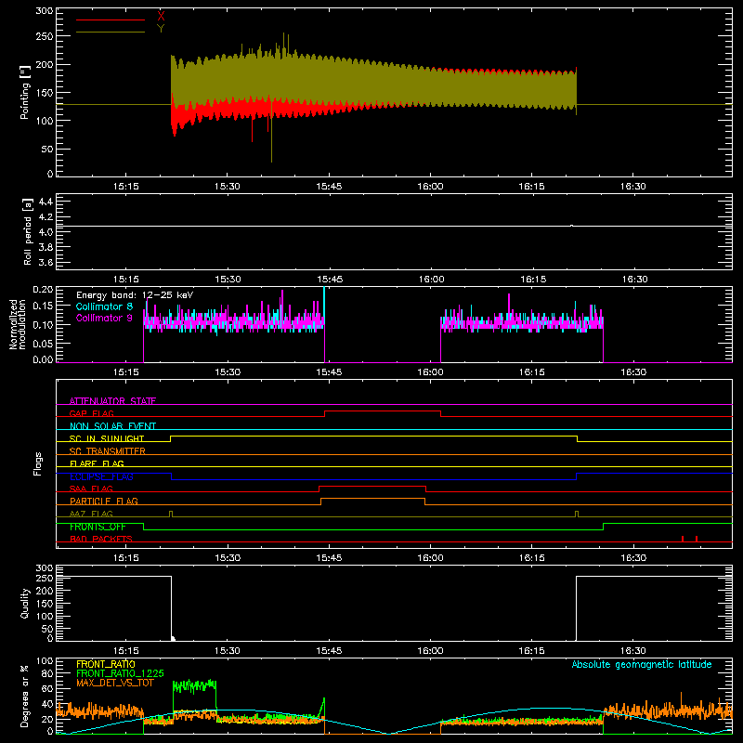
Task: Click 15:45 tick label under Pointing plot
Action: click(329, 187)
